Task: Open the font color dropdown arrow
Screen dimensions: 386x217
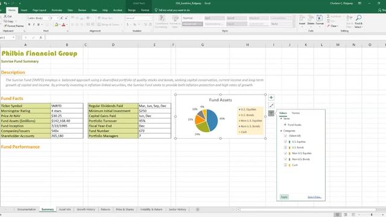Action: (x=67, y=25)
